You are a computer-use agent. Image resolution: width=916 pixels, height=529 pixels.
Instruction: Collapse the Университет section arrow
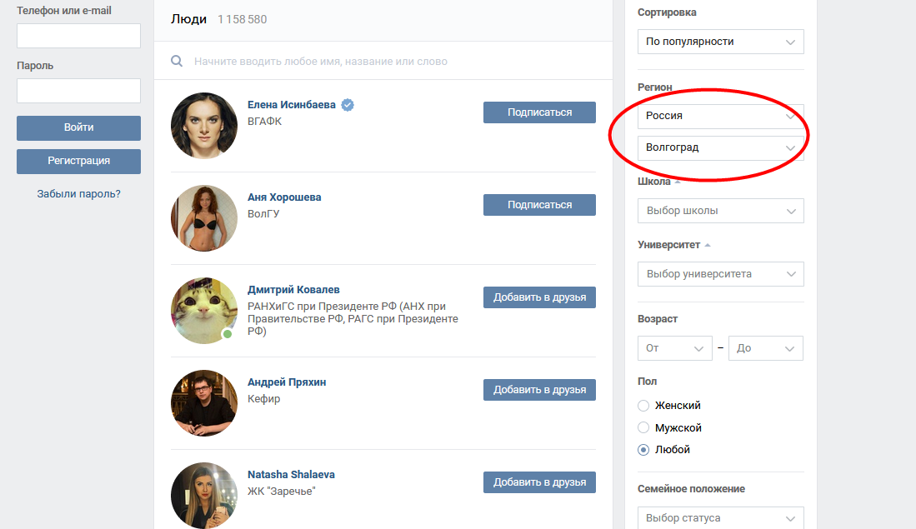708,245
